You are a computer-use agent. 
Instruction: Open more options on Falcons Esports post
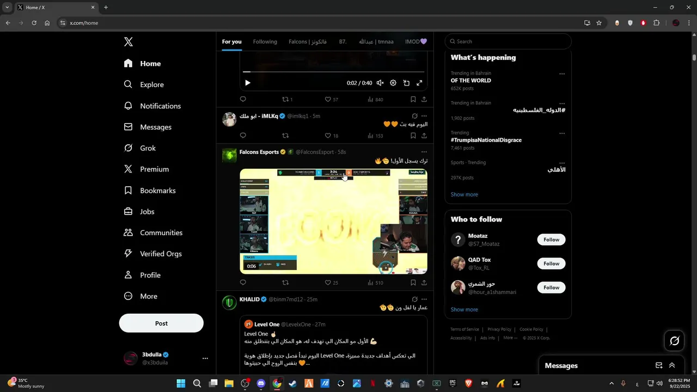pyautogui.click(x=424, y=152)
